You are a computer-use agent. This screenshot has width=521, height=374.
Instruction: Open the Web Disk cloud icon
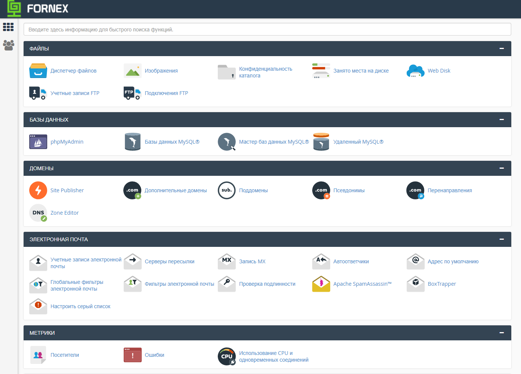pyautogui.click(x=415, y=71)
